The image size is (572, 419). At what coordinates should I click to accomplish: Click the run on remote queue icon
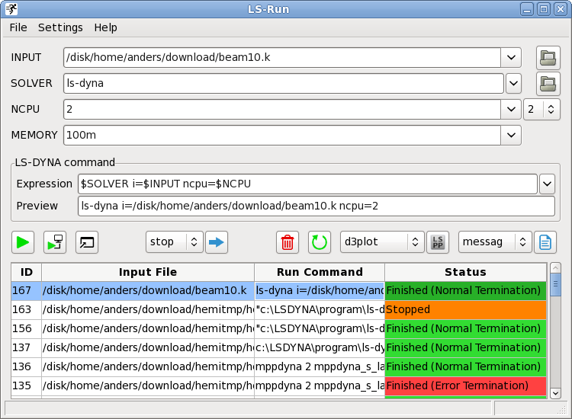(x=55, y=242)
